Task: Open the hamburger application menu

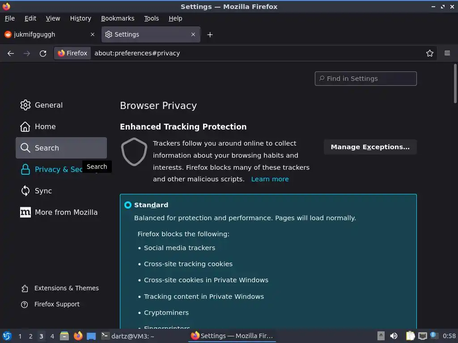Action: 447,53
